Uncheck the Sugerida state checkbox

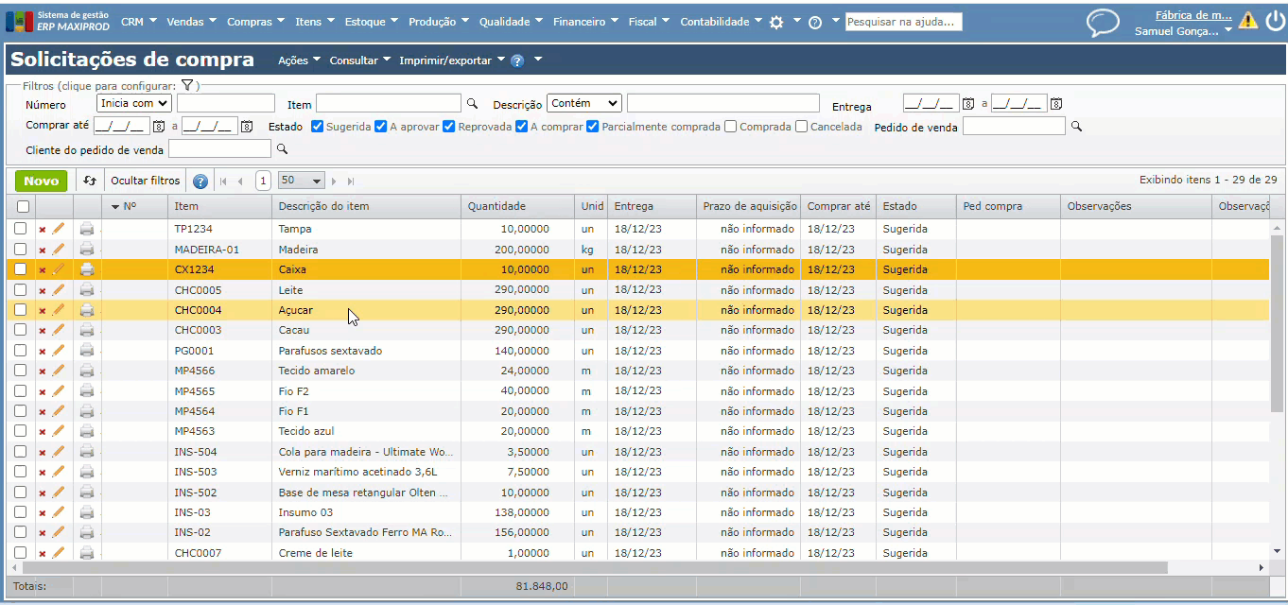(x=318, y=127)
